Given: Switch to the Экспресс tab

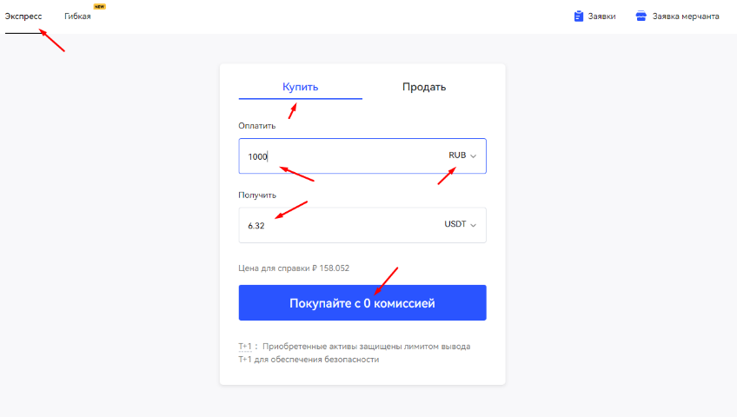Looking at the screenshot, I should [x=23, y=17].
